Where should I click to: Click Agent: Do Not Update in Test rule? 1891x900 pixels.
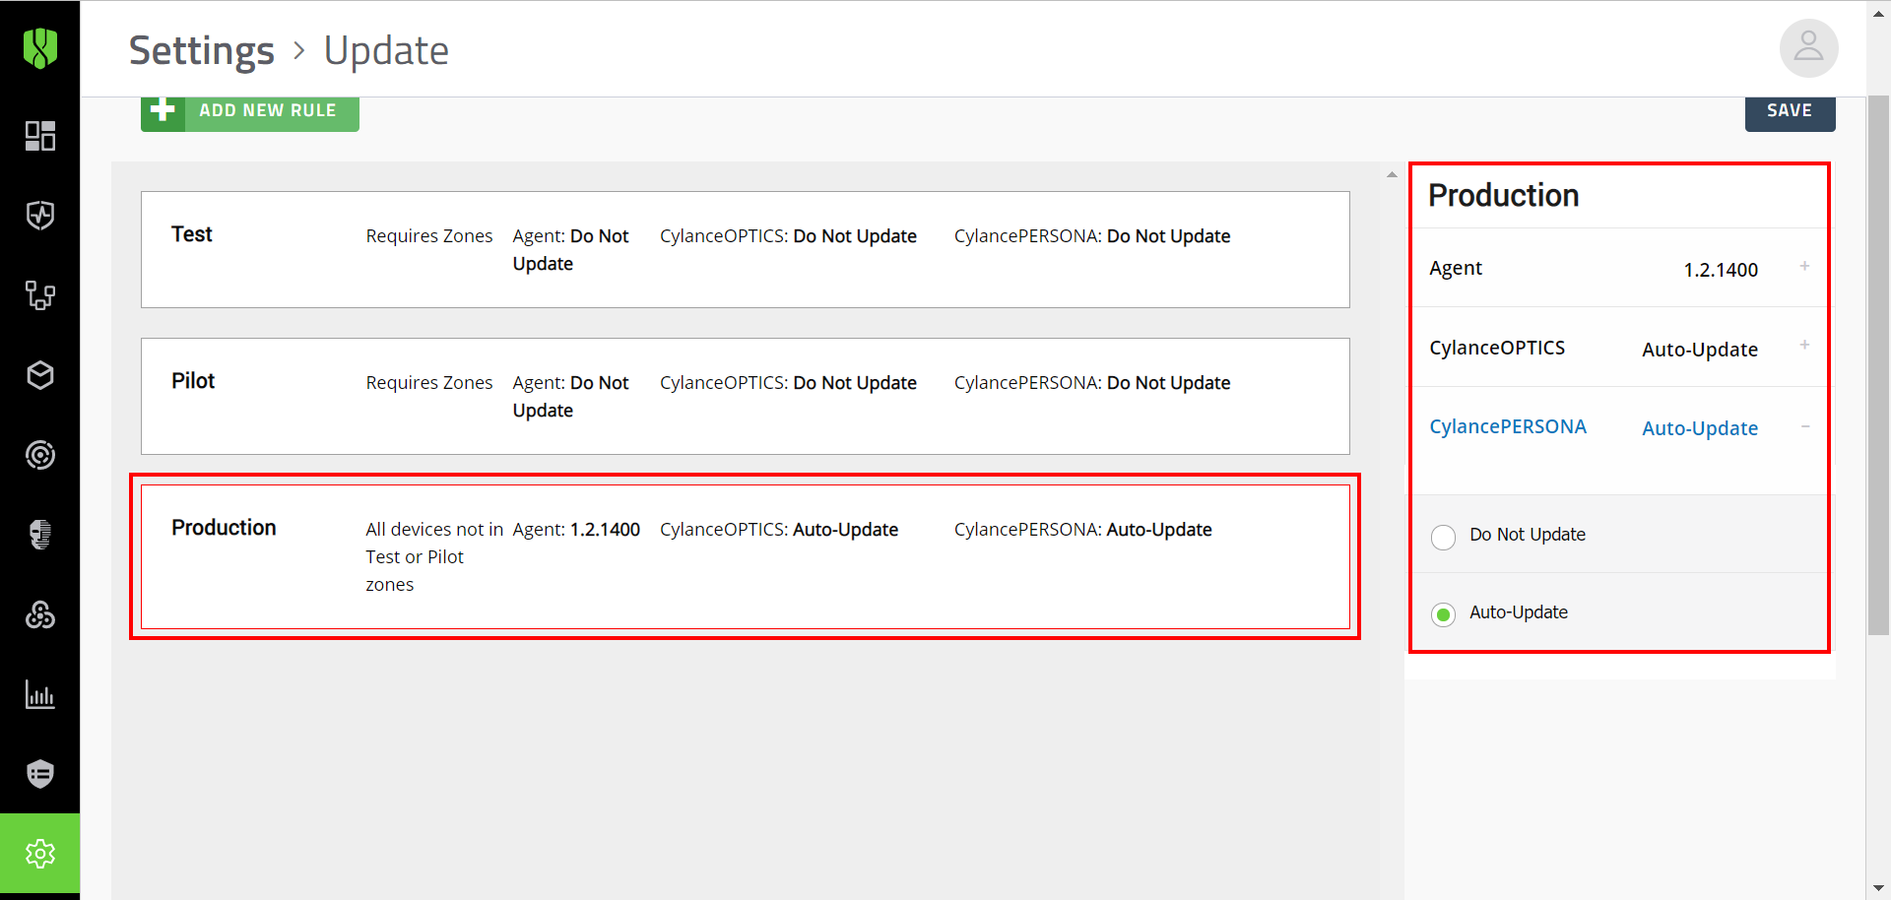[x=571, y=250]
